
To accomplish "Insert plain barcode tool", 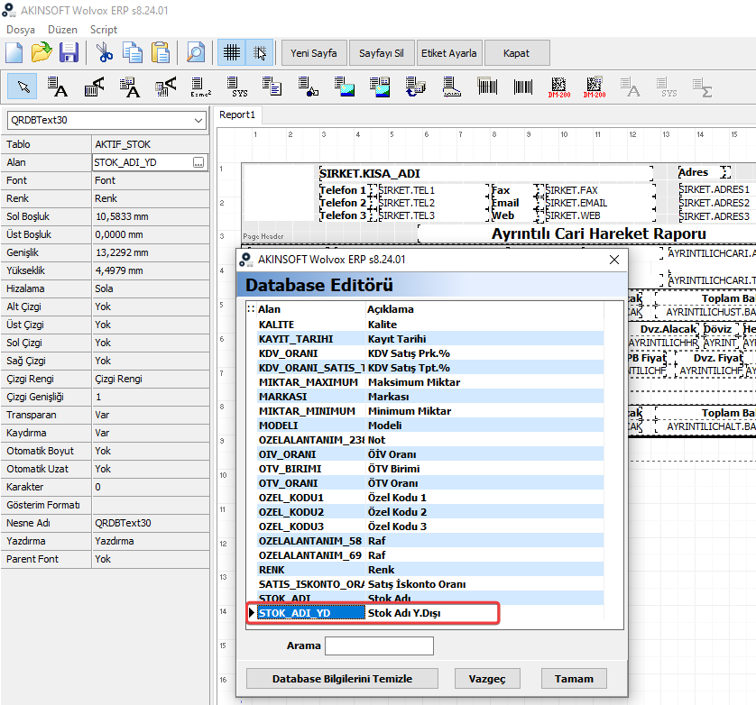I will point(523,87).
